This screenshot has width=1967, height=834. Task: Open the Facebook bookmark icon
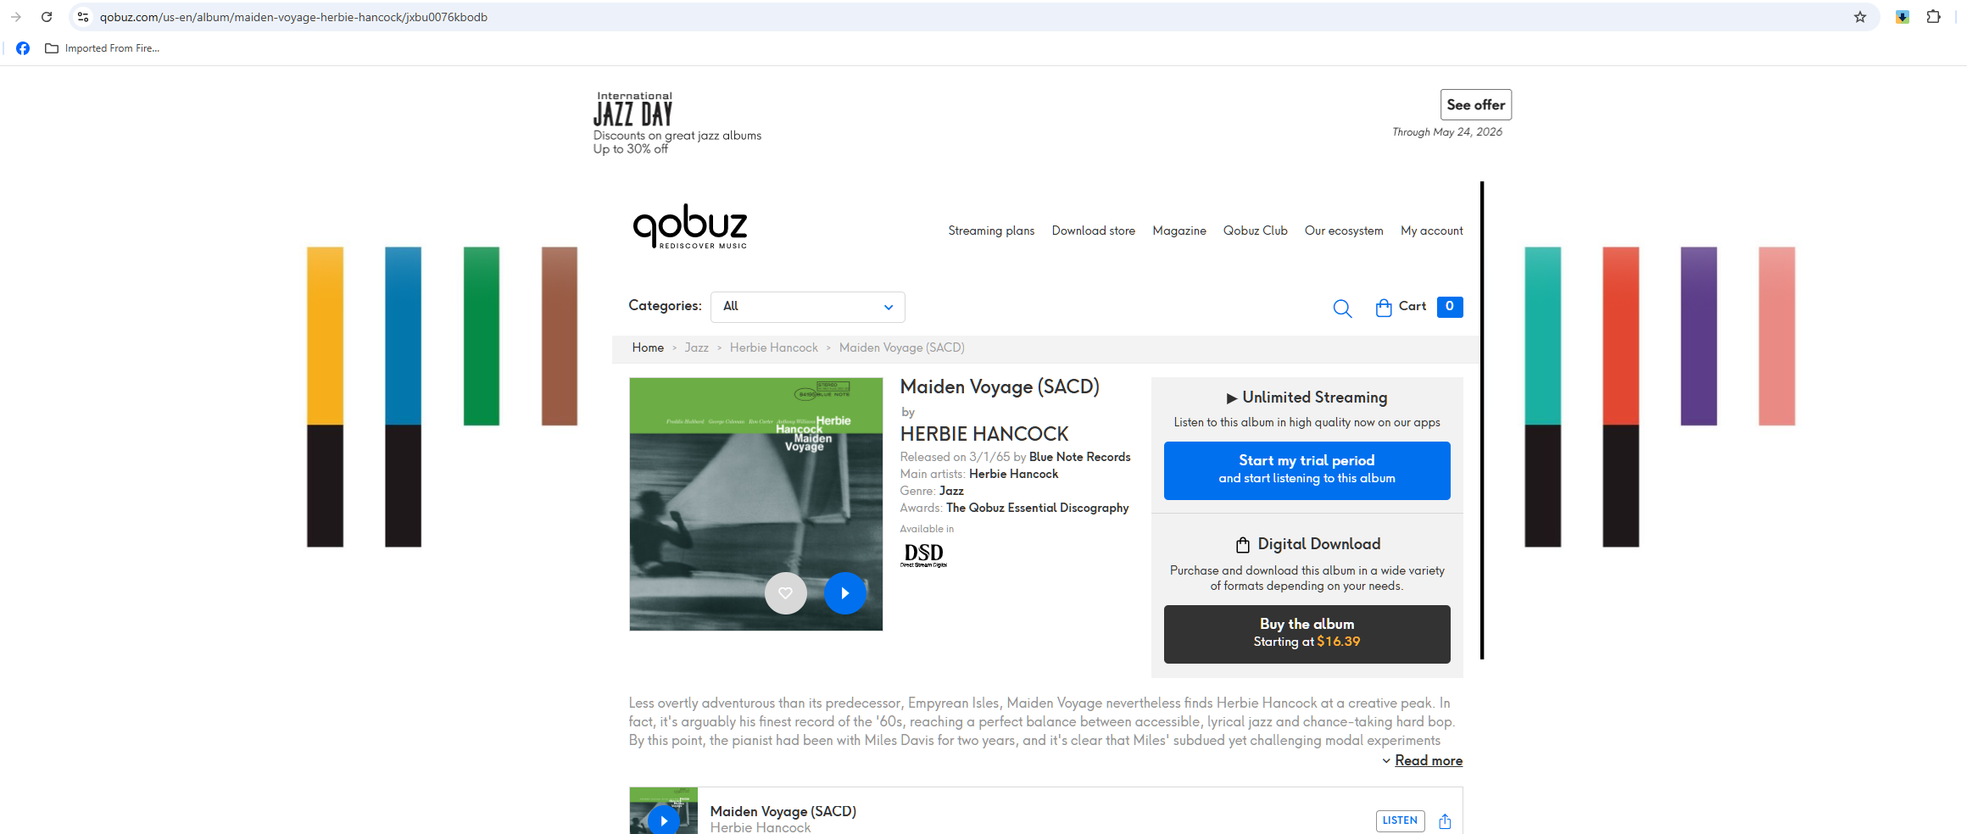pos(23,48)
